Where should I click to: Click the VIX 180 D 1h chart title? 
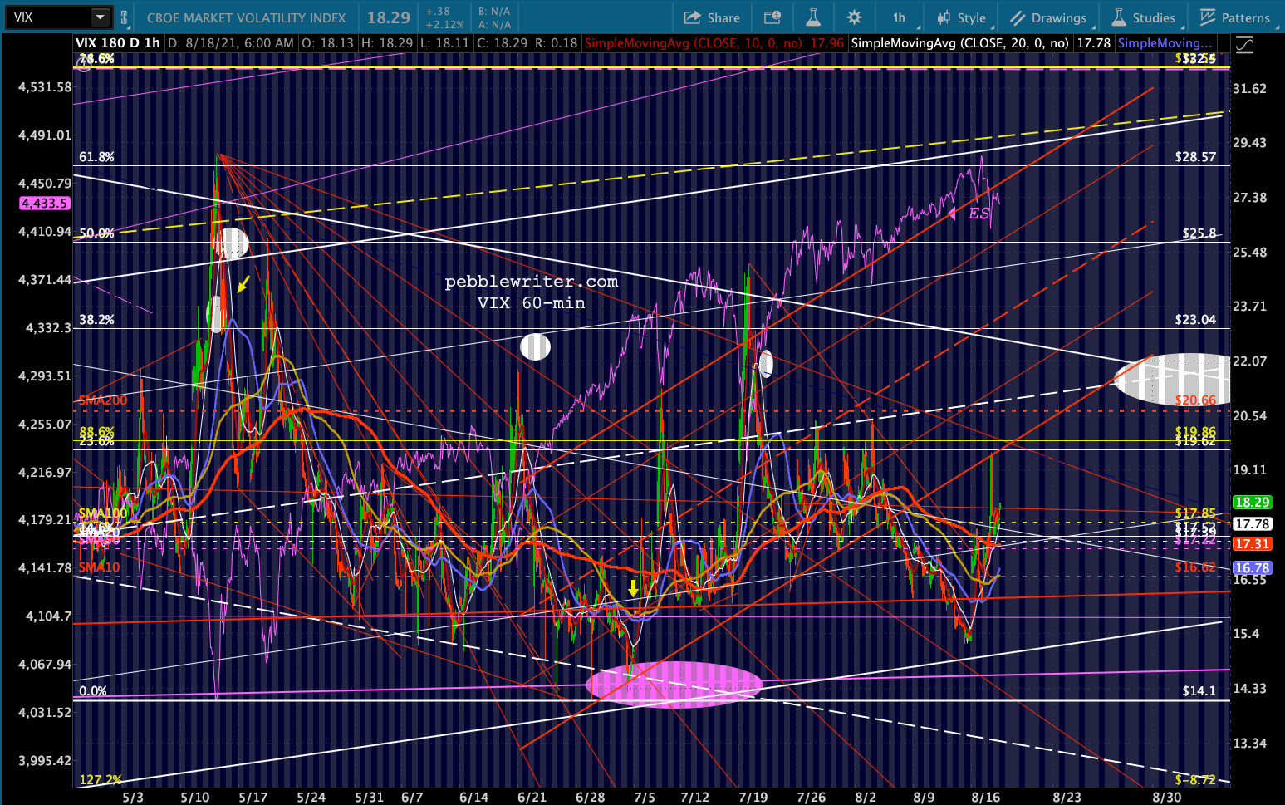click(118, 42)
